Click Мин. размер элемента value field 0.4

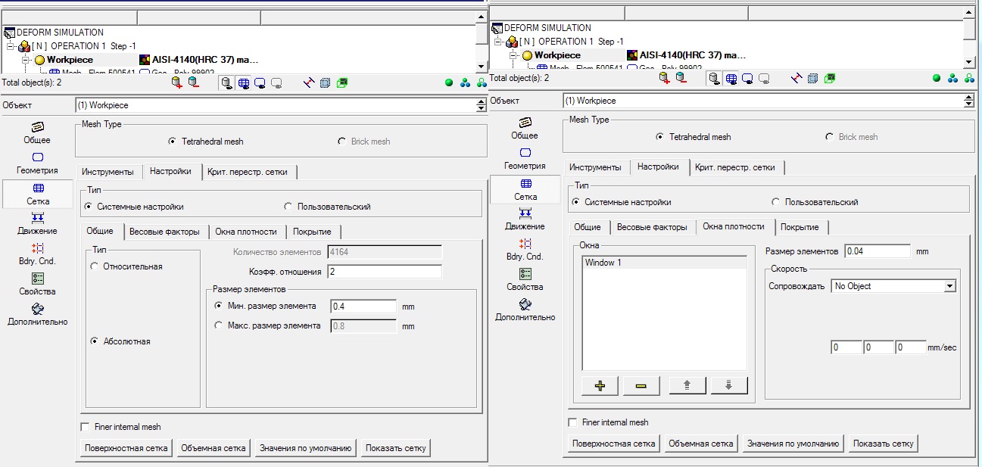pos(363,307)
